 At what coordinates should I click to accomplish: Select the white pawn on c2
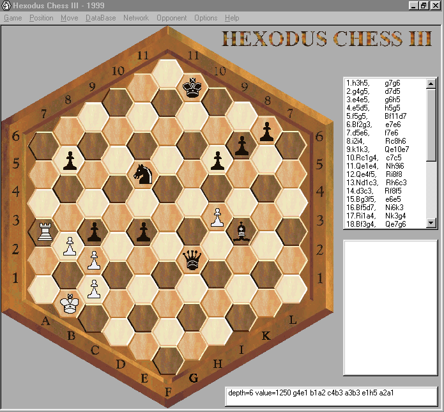click(94, 289)
